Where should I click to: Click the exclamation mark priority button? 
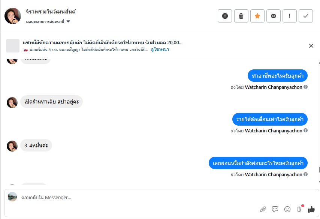[x=290, y=16]
